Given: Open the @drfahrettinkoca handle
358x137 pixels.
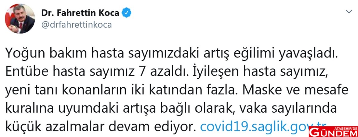Looking at the screenshot, I should tap(76, 25).
